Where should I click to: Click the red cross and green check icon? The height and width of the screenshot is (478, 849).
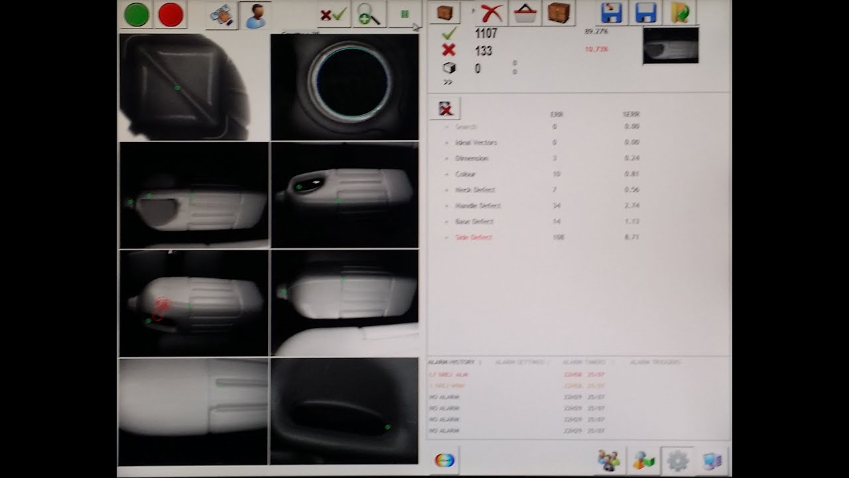[334, 15]
